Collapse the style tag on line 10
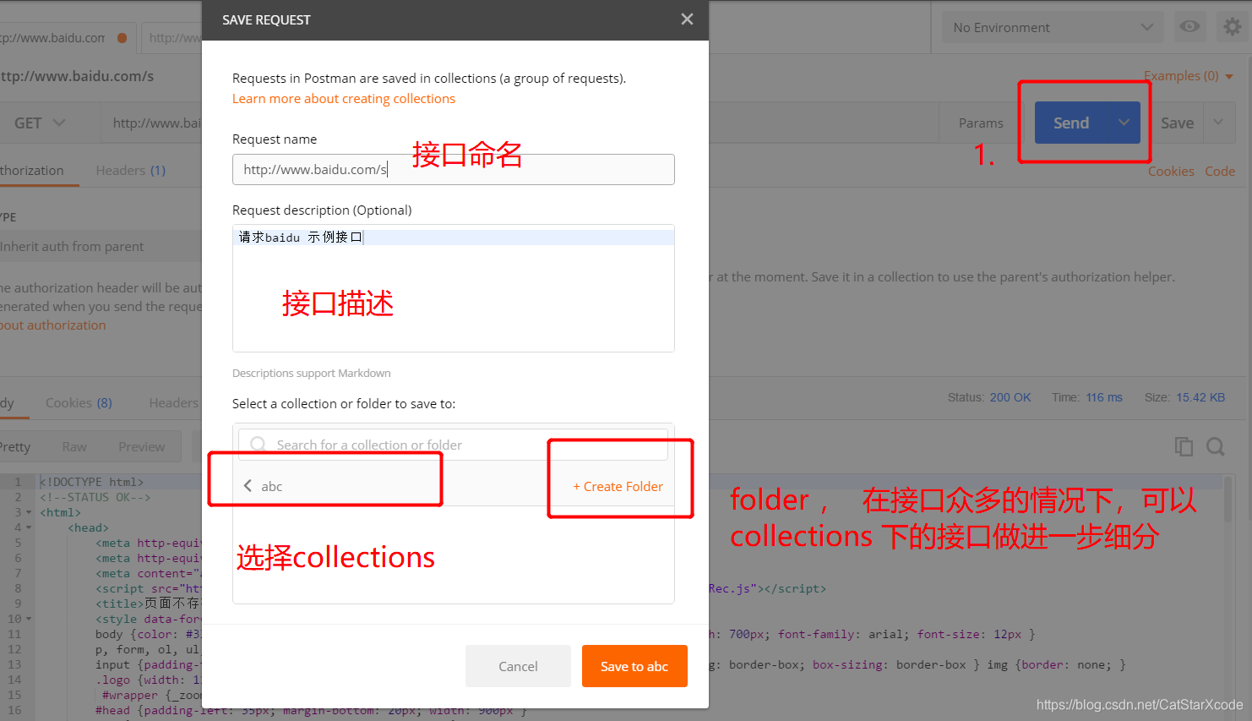The height and width of the screenshot is (721, 1252). tap(29, 619)
